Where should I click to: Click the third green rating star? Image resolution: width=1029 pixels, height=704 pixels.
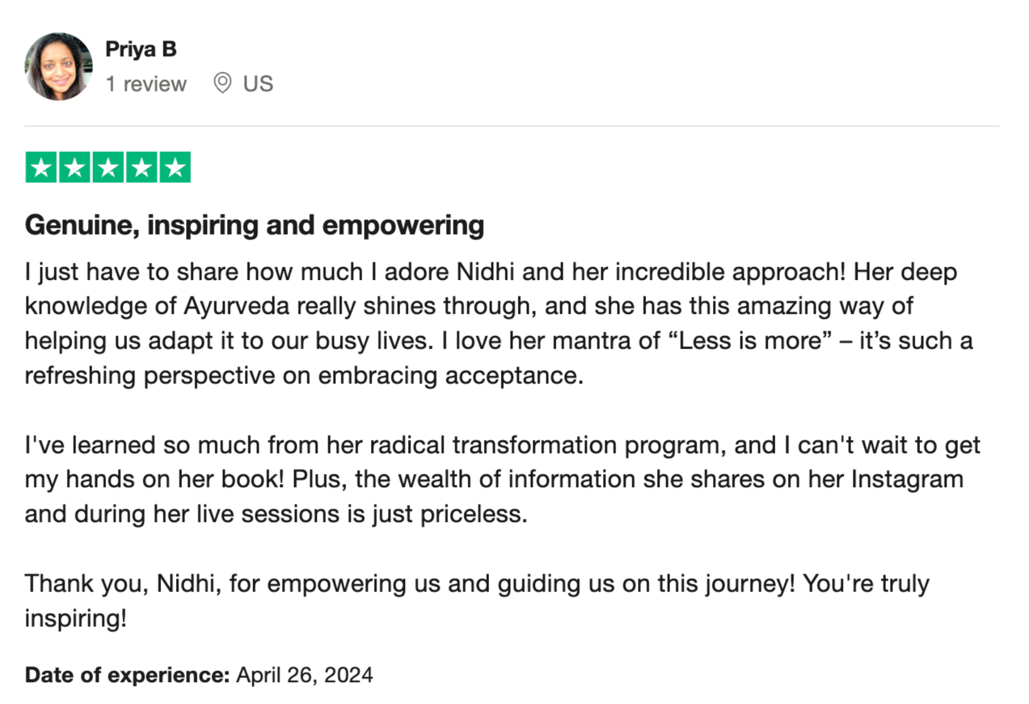click(108, 167)
